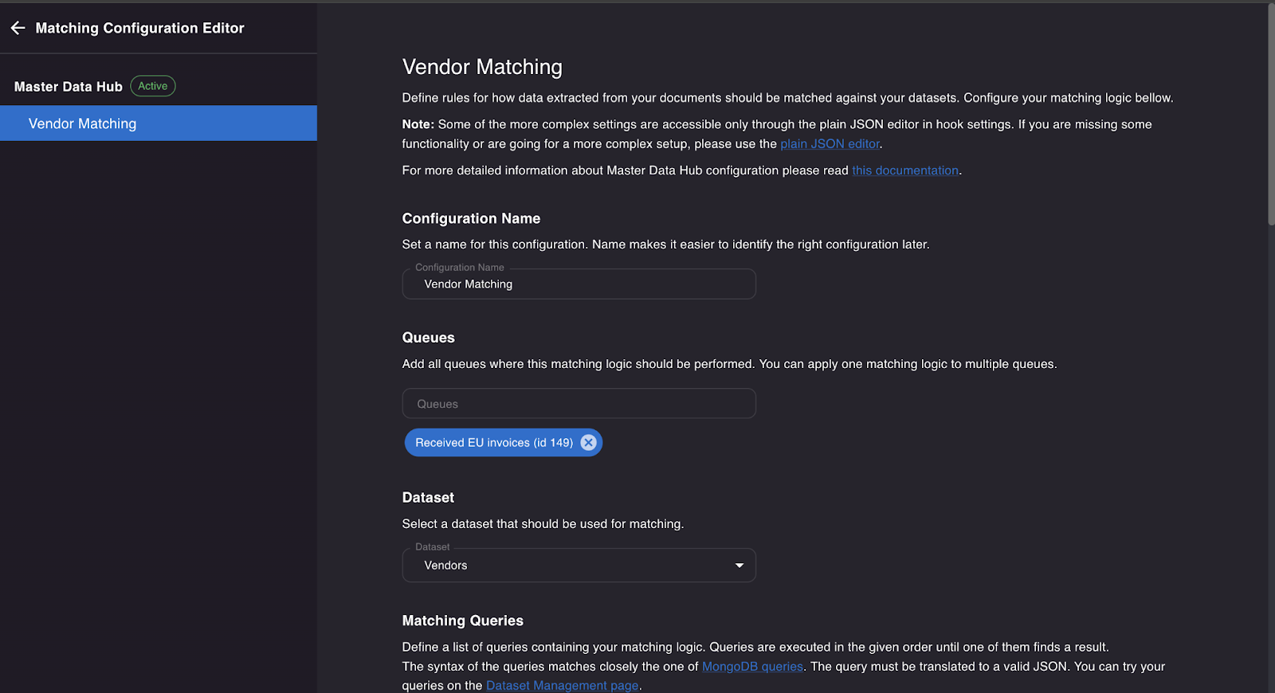Remove the Received EU invoices queue chip
The image size is (1275, 693).
[588, 443]
